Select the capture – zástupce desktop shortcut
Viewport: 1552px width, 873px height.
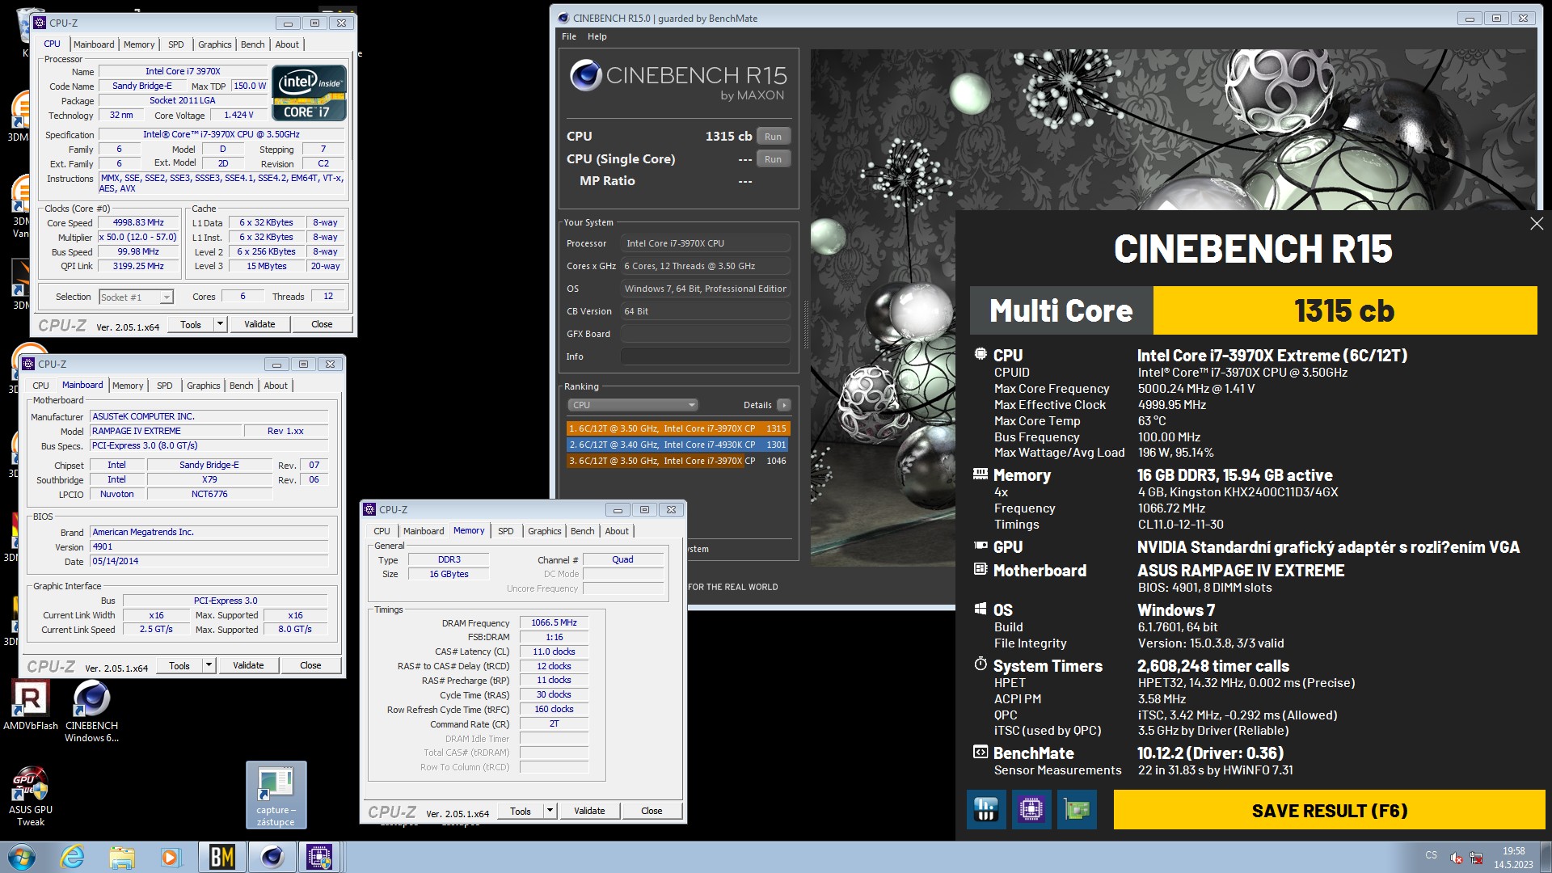pyautogui.click(x=276, y=795)
